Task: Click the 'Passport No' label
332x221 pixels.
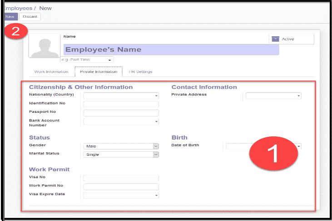Action: coord(42,112)
